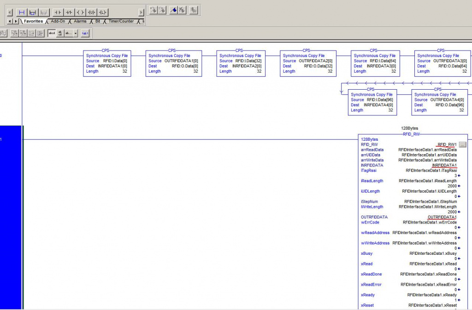The width and height of the screenshot is (472, 310).
Task: Click the destination tag INRFIDDATA1[0]
Action: pos(112,66)
